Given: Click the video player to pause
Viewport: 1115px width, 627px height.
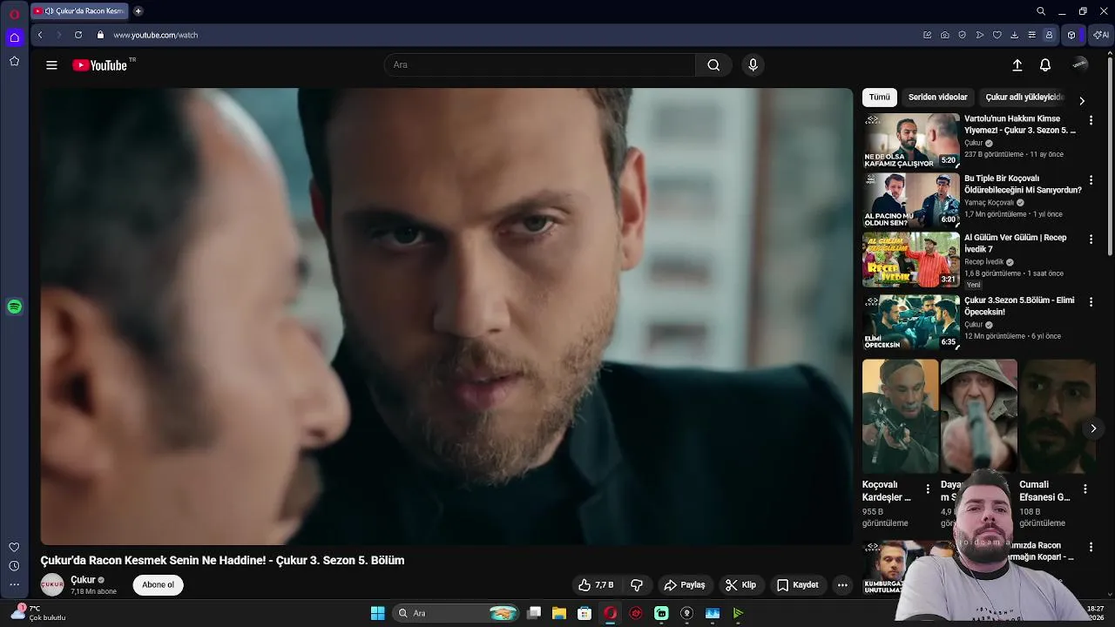Looking at the screenshot, I should point(446,316).
